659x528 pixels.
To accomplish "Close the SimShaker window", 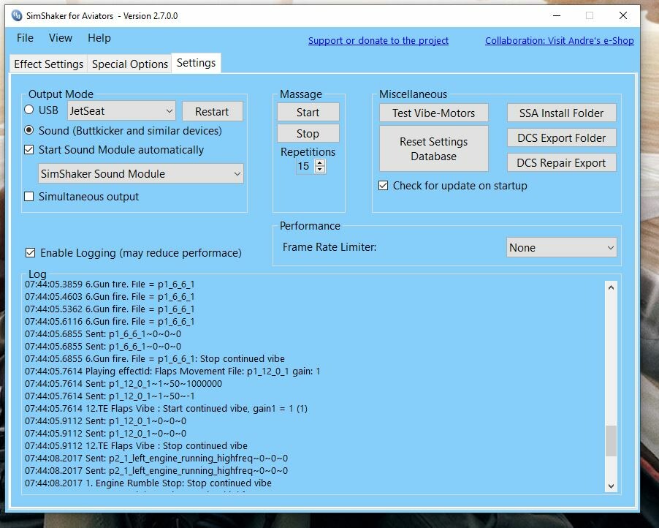I will click(623, 15).
